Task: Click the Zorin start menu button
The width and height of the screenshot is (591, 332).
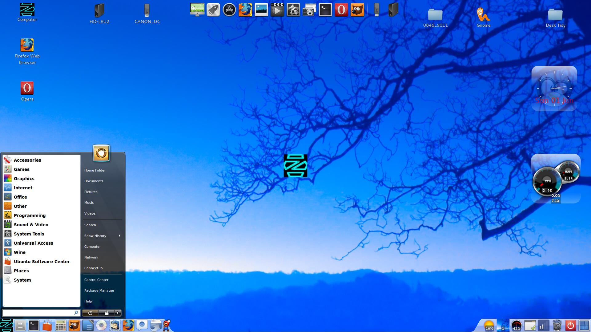Action: tap(6, 325)
